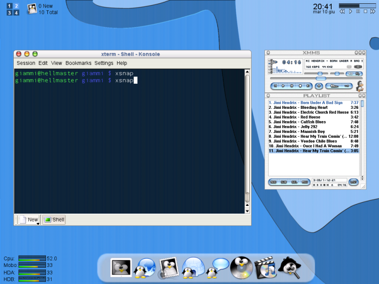Viewport: 379px width, 284px height.
Task: Open View menu in Konsole
Action: point(56,63)
